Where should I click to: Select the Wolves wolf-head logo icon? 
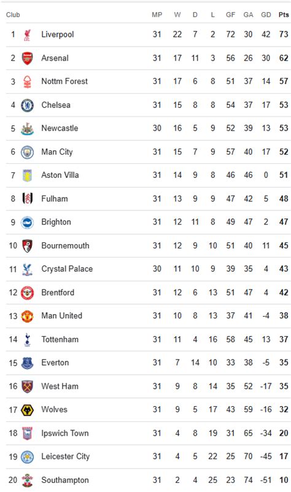27,410
